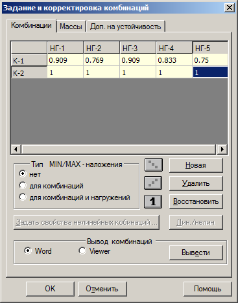Click the lower diagonal pattern icon button
The image size is (238, 303).
click(153, 183)
